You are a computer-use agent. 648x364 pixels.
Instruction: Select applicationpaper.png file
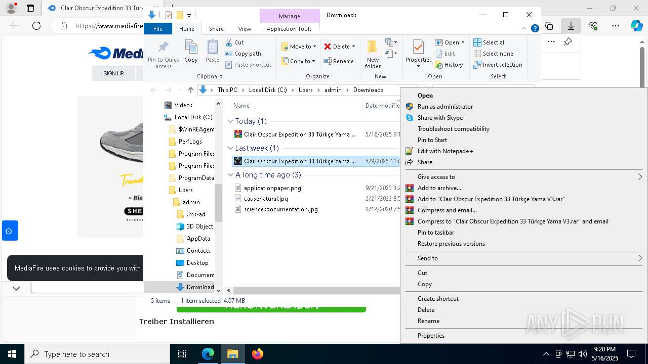(272, 188)
